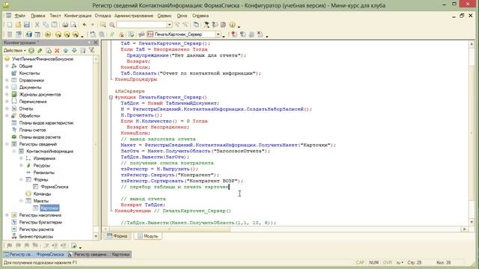Open the Сервис menu
Viewport: 479px width, 269px height.
tap(165, 16)
